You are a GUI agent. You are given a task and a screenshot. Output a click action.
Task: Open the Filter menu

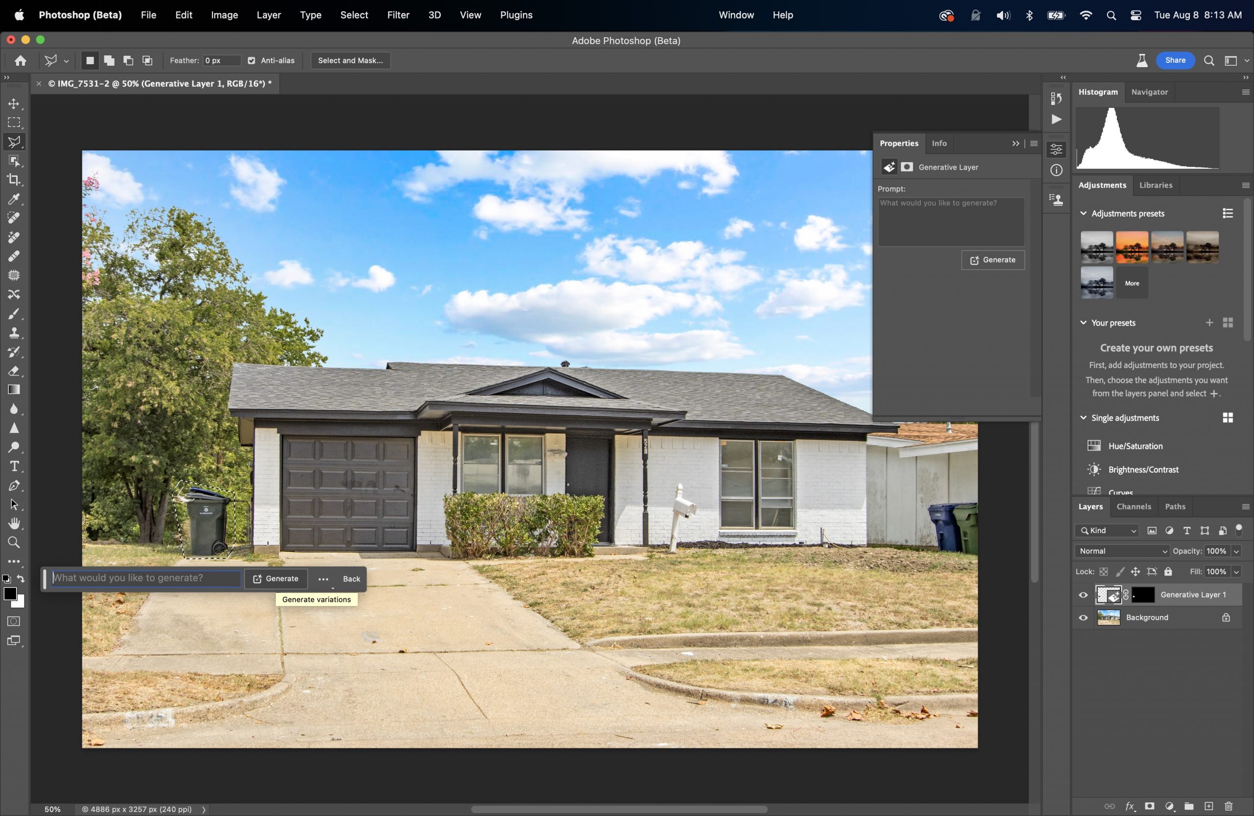398,15
